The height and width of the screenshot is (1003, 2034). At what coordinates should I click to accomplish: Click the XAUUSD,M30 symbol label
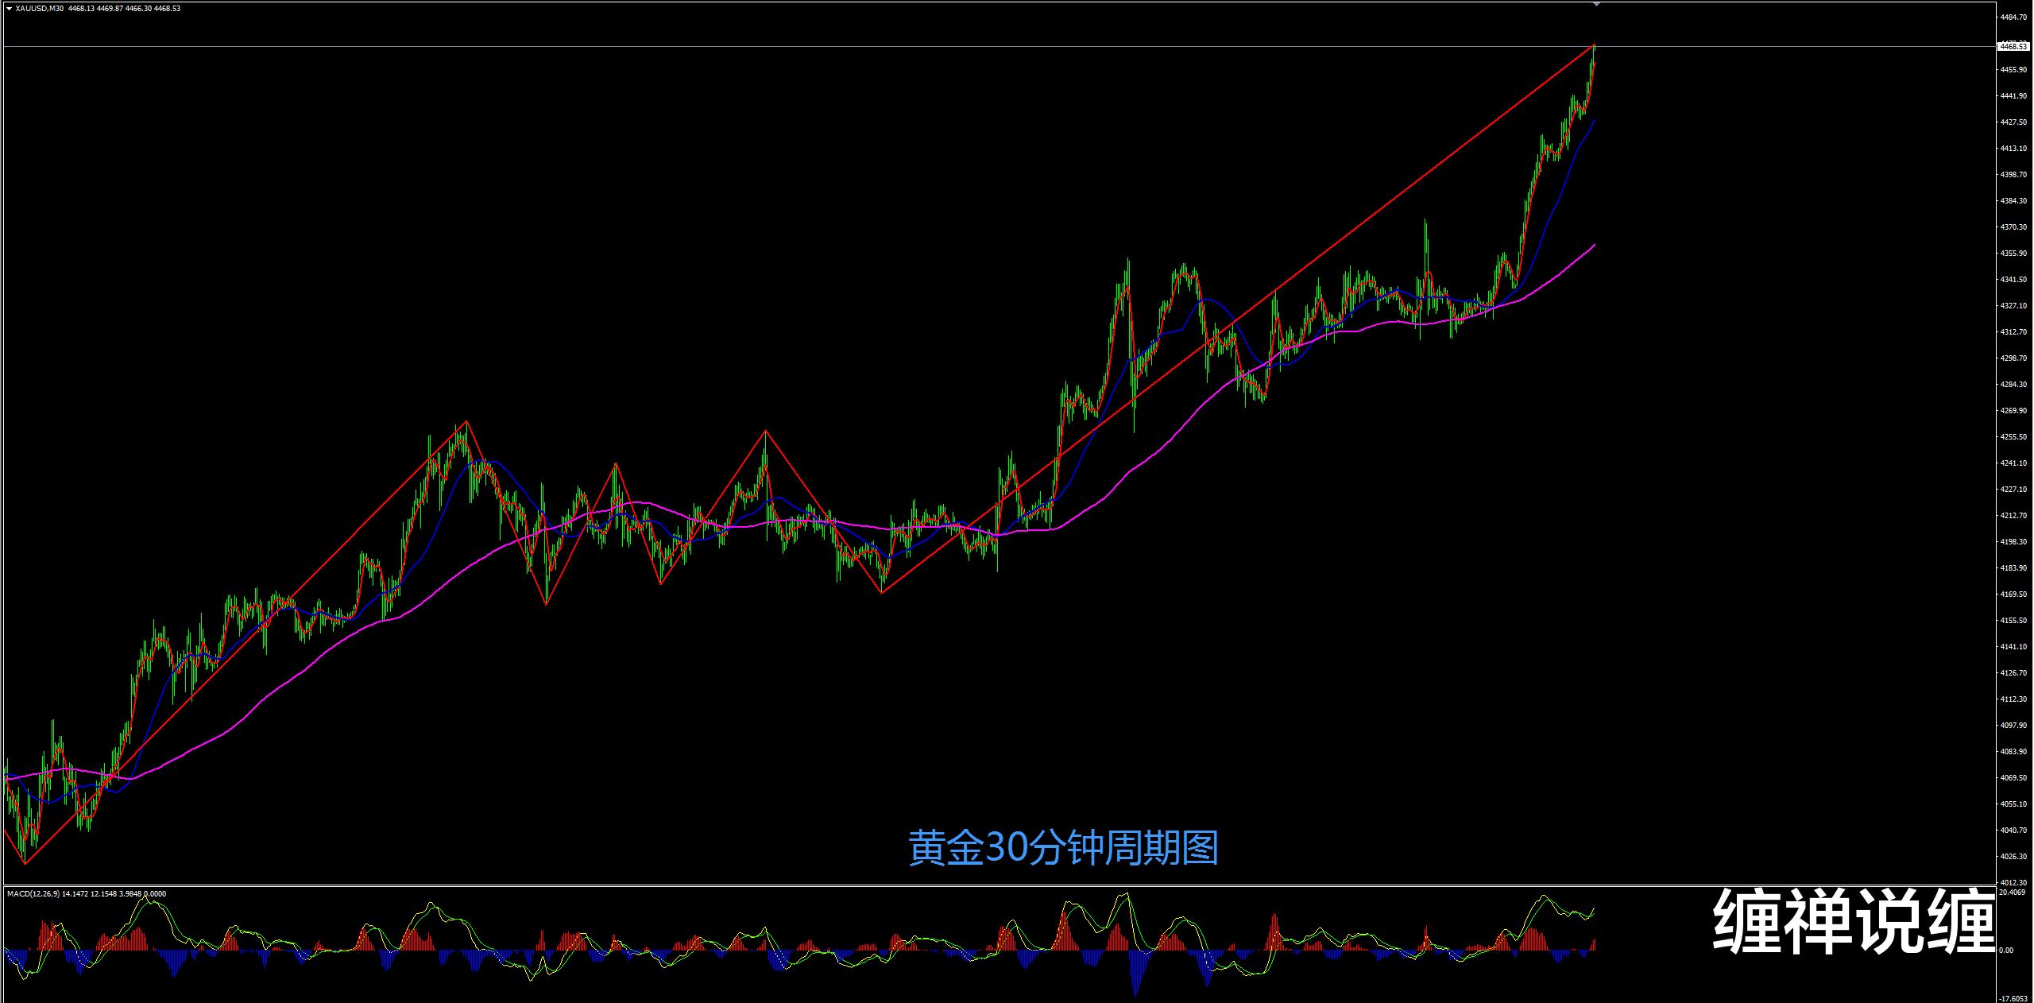tap(40, 9)
